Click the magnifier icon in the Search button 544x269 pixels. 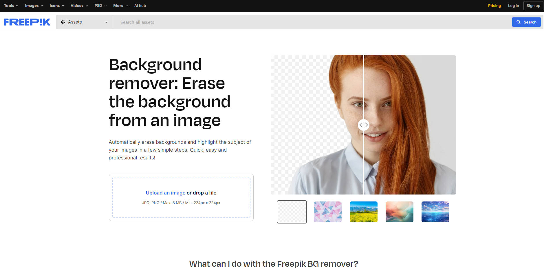coord(519,22)
